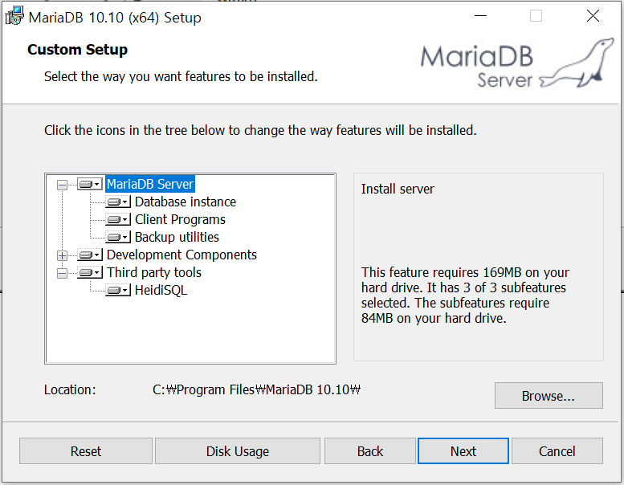Select Backup utilities tree item
Viewport: 624px width, 485px height.
pos(177,237)
